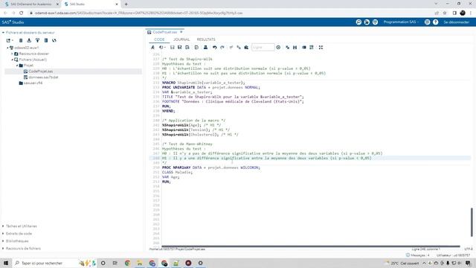Screen dimensions: 476x268
Task: Collapse the Fichiers (Accueil) node
Action: pos(13,60)
